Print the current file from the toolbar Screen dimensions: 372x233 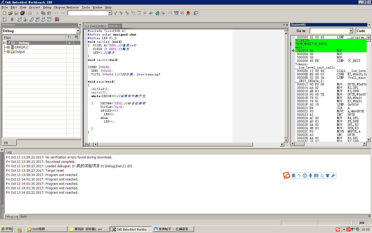click(30, 13)
